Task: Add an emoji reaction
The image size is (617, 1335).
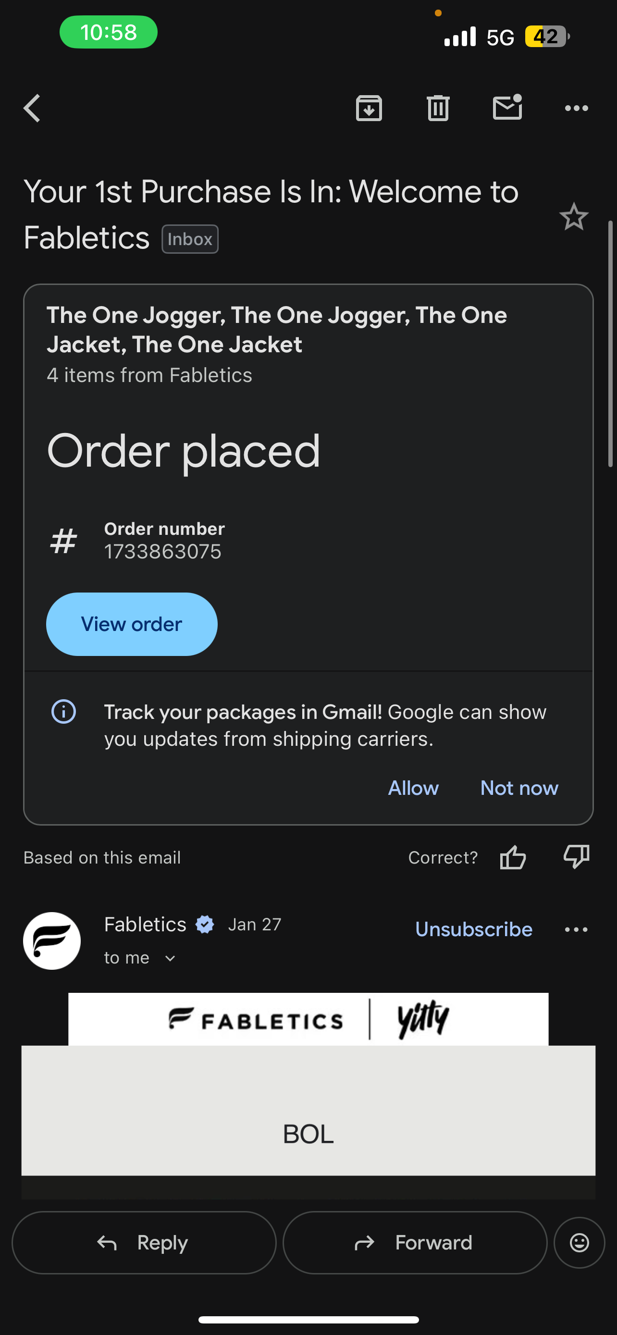Action: click(579, 1242)
